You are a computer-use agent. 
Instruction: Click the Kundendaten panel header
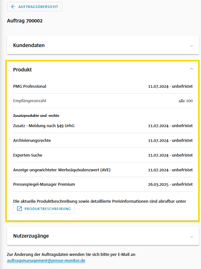tap(29, 45)
